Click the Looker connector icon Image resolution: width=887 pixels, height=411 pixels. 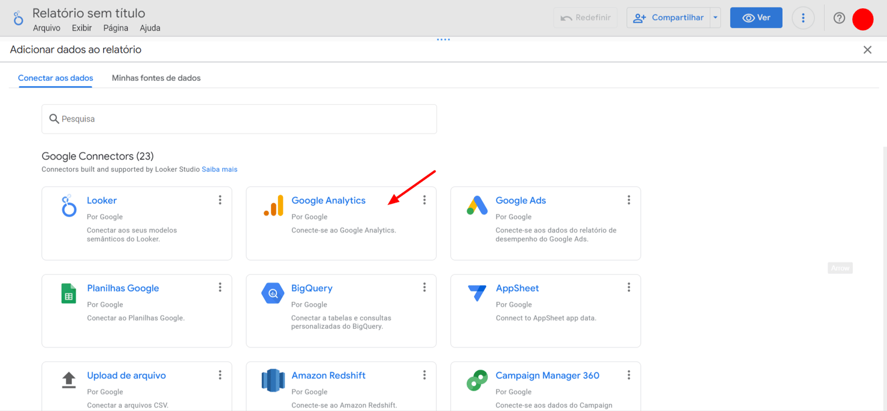[x=69, y=205]
